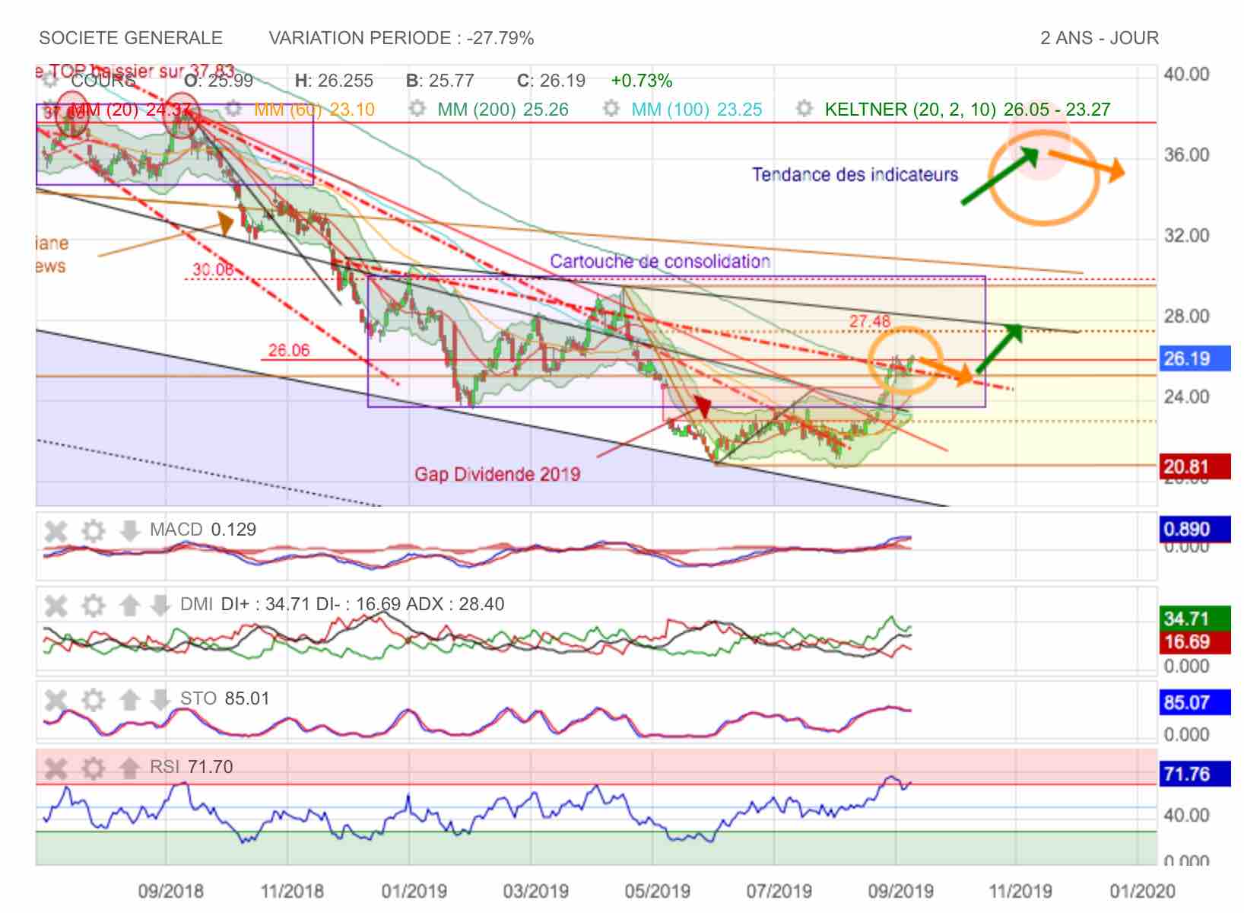The image size is (1244, 913).
Task: Remove the RSI indicator panel
Action: coord(56,768)
